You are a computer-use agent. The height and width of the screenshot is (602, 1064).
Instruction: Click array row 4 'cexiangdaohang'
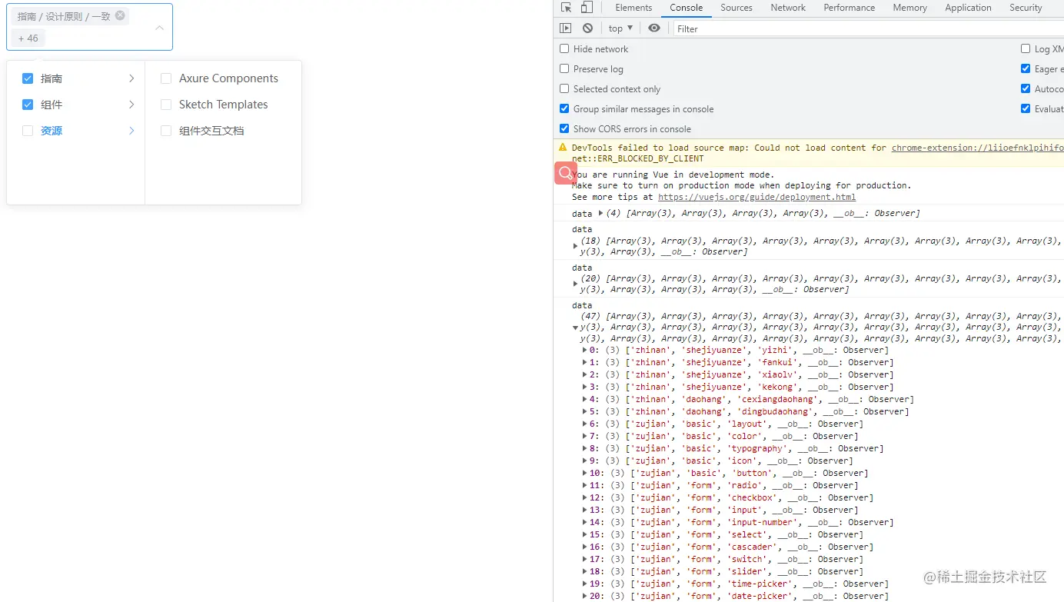pyautogui.click(x=748, y=399)
